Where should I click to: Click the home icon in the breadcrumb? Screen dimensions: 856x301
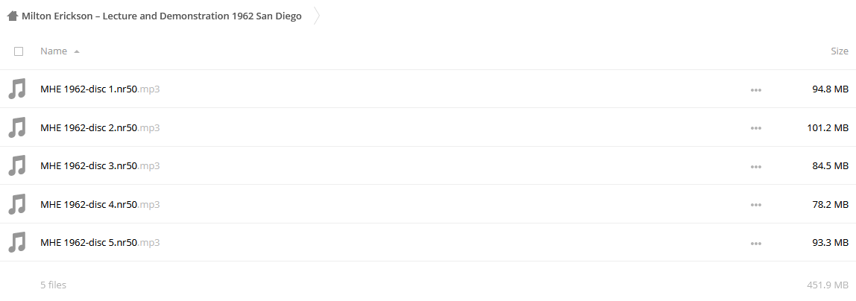coord(13,16)
